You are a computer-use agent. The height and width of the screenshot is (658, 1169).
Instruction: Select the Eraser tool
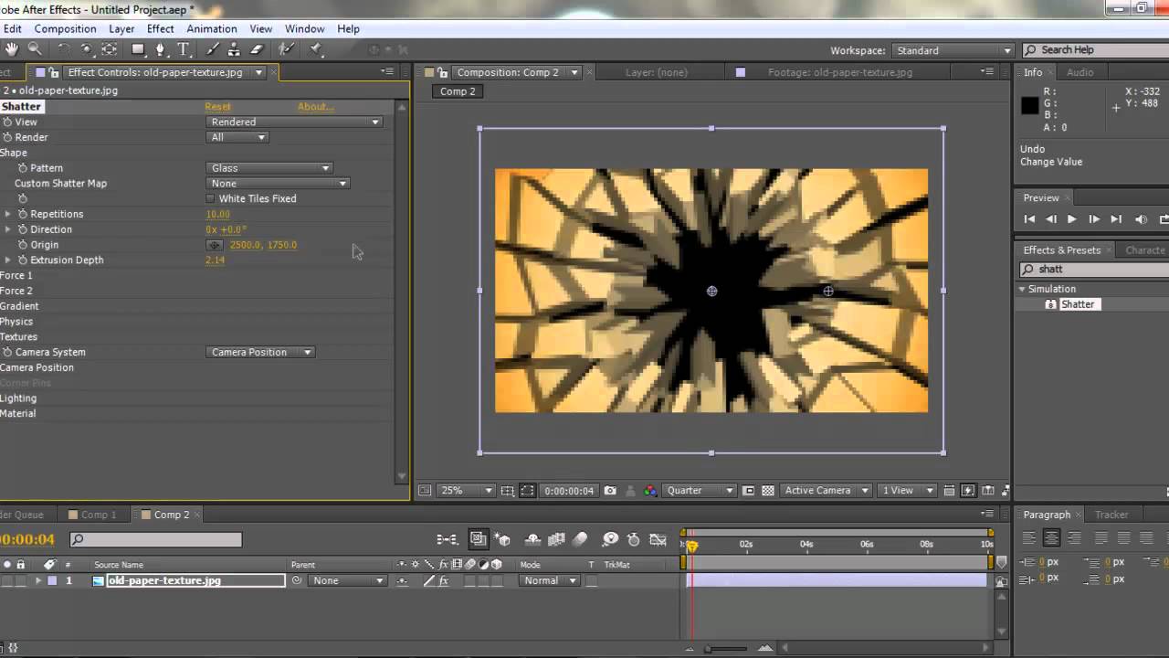pos(257,49)
